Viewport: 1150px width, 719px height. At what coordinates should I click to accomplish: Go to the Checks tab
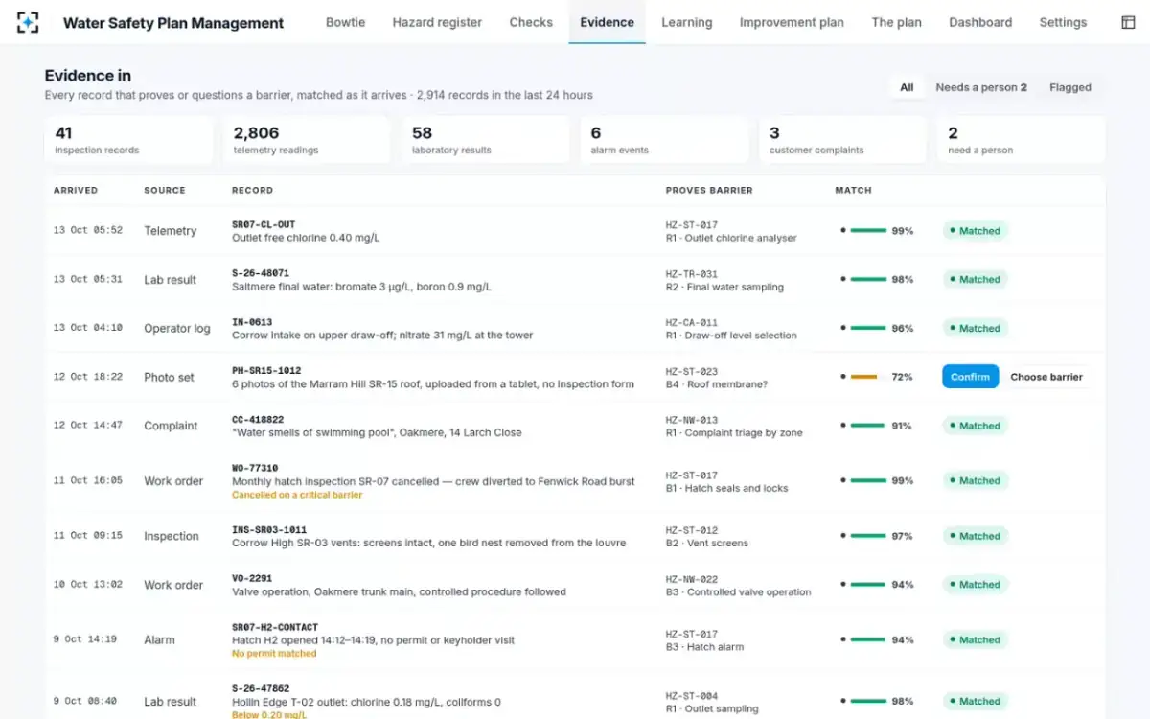[x=531, y=22]
